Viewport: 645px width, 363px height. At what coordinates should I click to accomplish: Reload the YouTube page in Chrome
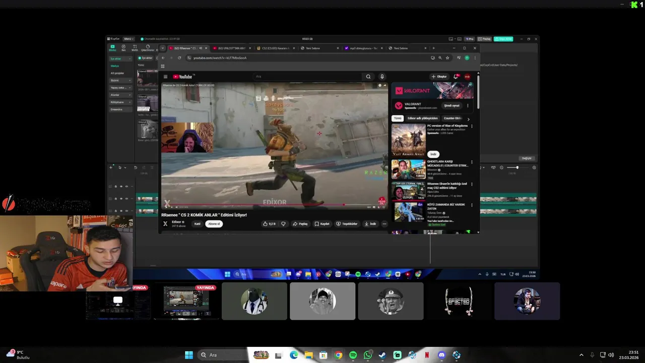(x=179, y=58)
